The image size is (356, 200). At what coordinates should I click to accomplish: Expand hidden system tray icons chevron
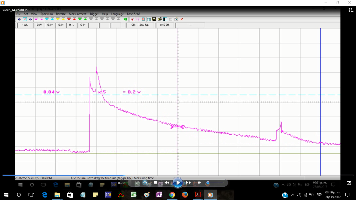pos(293,195)
